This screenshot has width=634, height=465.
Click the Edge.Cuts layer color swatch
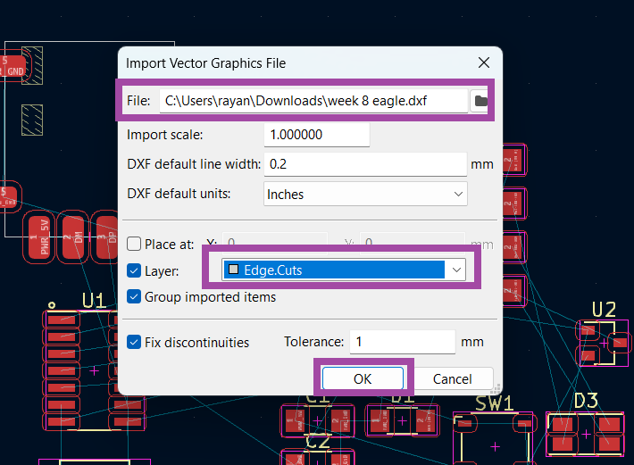tap(233, 270)
